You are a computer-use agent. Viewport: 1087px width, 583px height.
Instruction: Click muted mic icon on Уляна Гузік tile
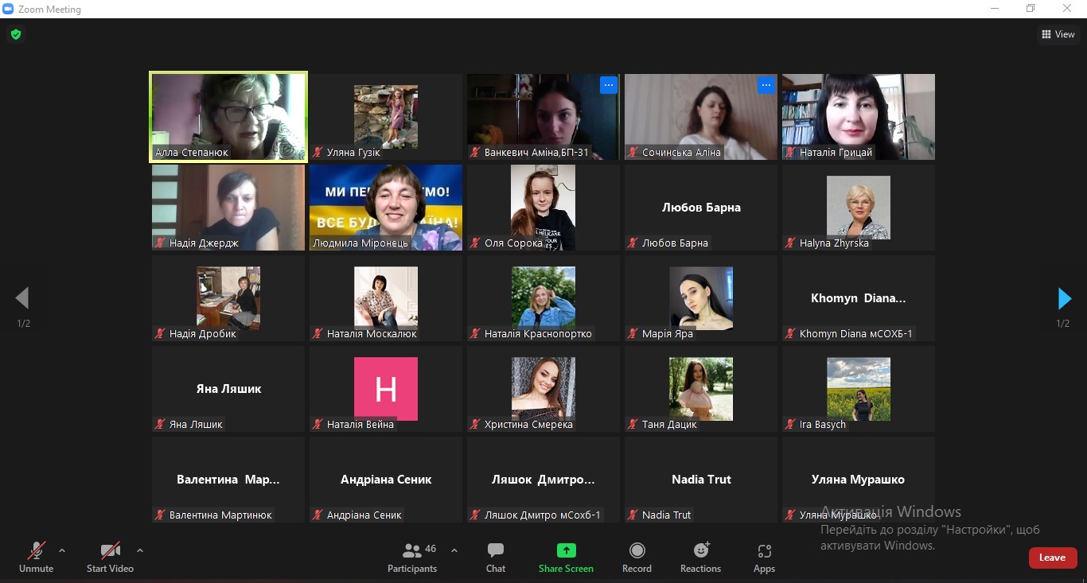coord(318,152)
